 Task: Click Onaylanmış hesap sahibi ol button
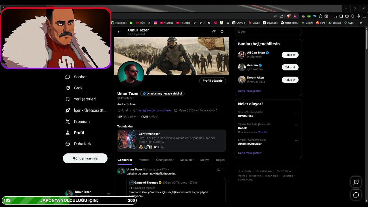tap(162, 93)
